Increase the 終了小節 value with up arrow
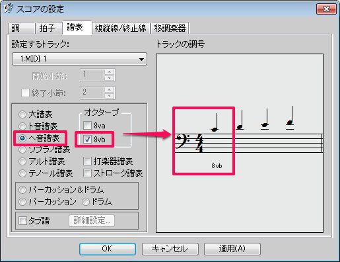Viewport: 340px width, 262px height. coord(109,90)
